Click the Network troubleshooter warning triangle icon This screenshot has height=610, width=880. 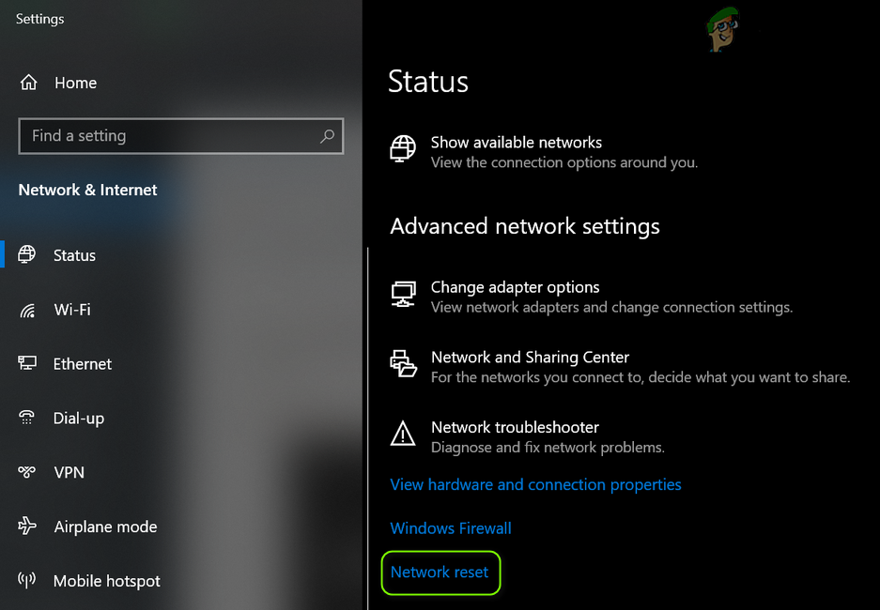[x=403, y=434]
